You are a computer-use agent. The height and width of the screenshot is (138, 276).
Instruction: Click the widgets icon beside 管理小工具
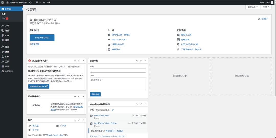178,35
